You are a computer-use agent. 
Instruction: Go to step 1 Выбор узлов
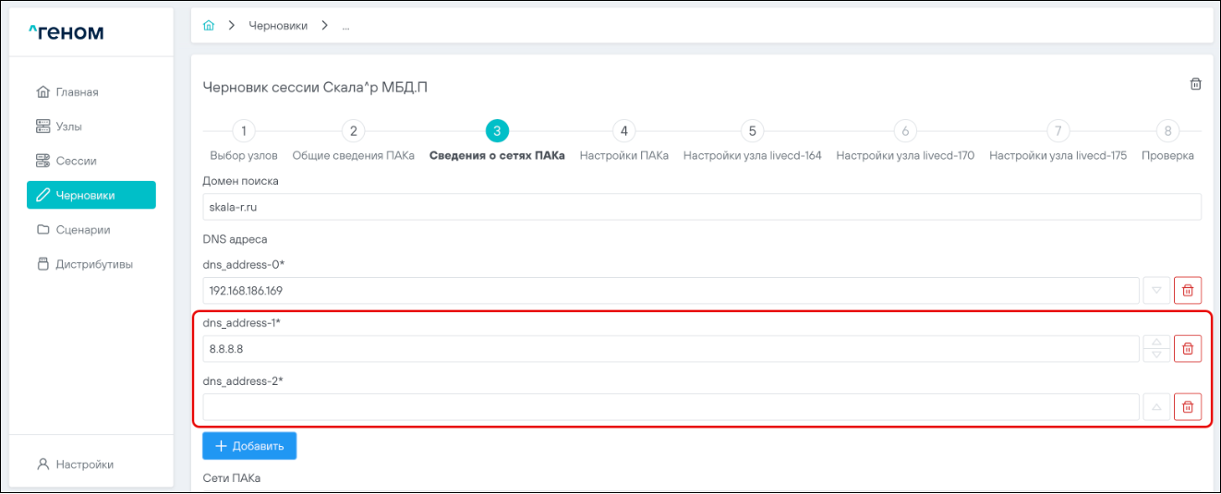[242, 131]
